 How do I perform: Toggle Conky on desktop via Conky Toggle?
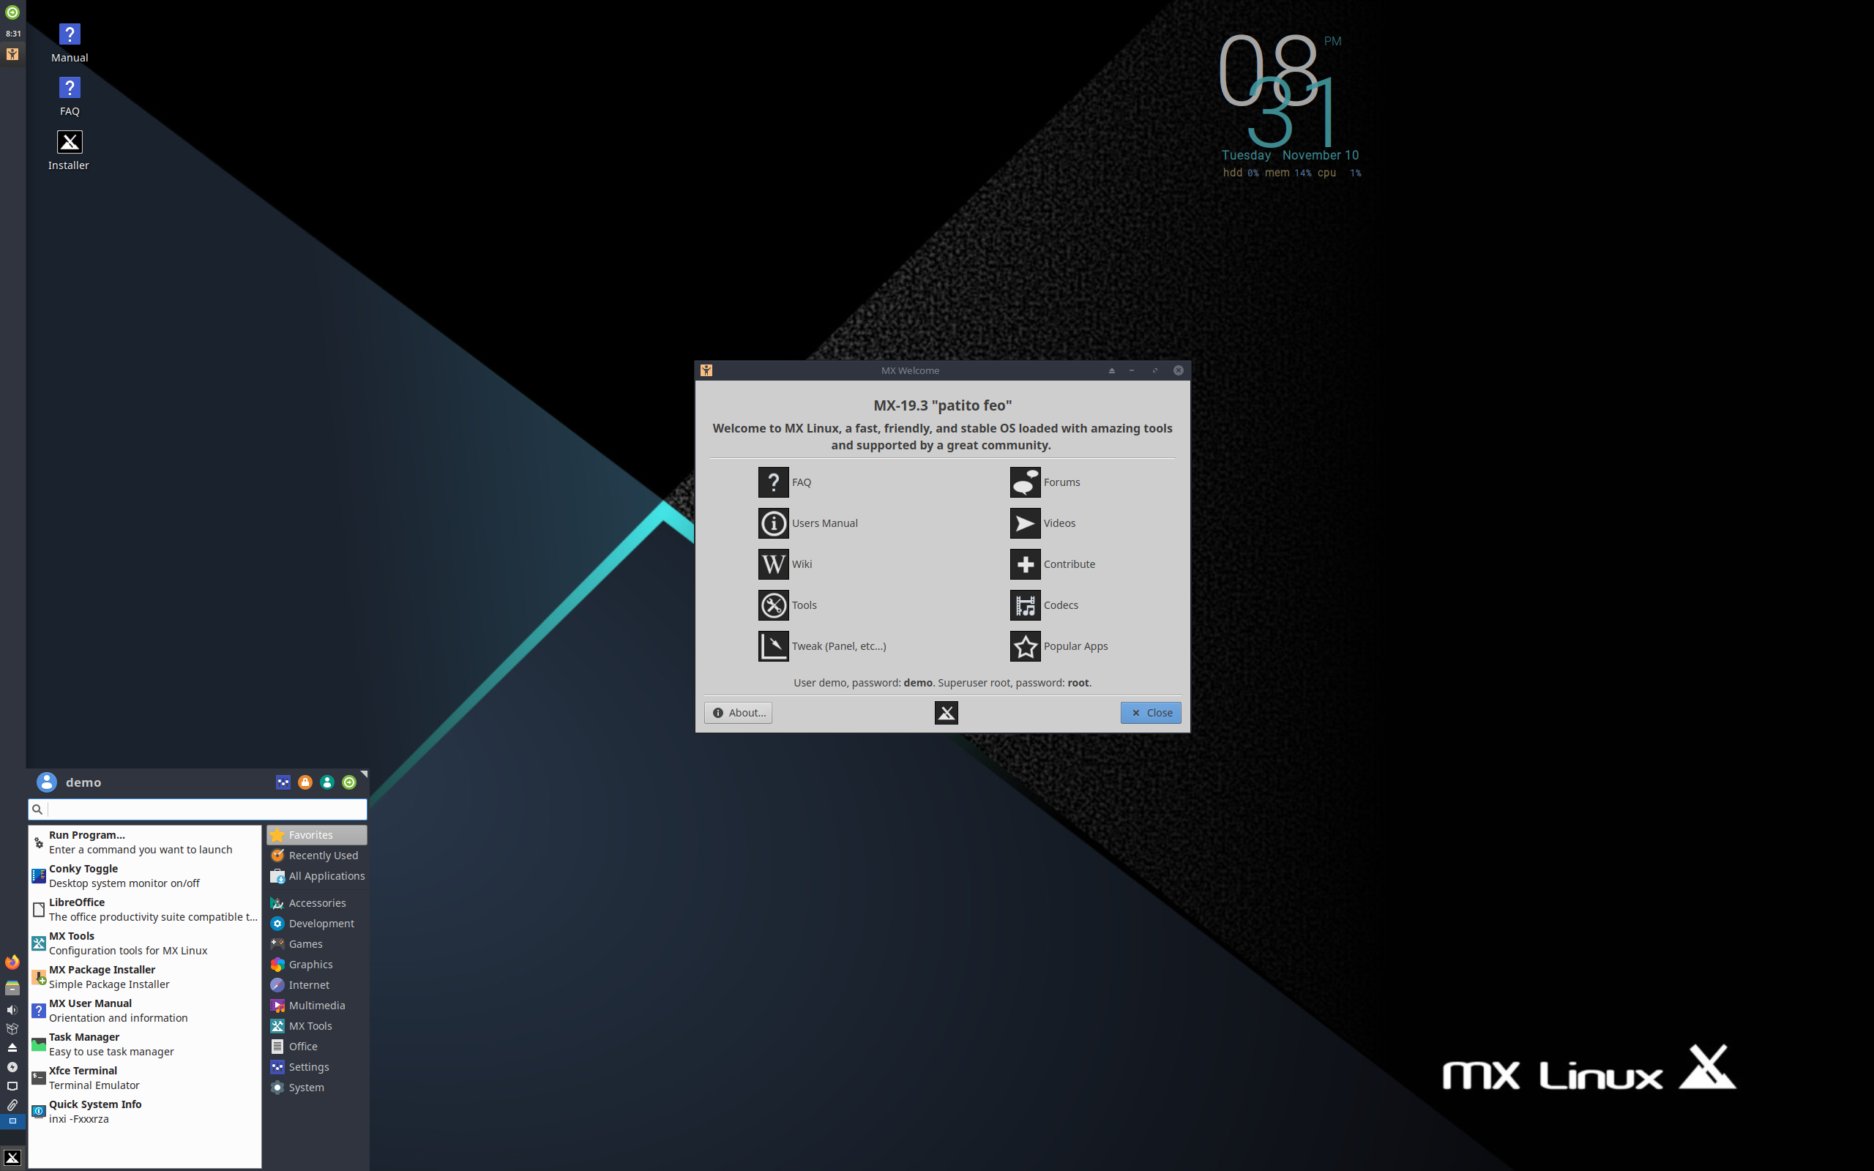coord(144,874)
